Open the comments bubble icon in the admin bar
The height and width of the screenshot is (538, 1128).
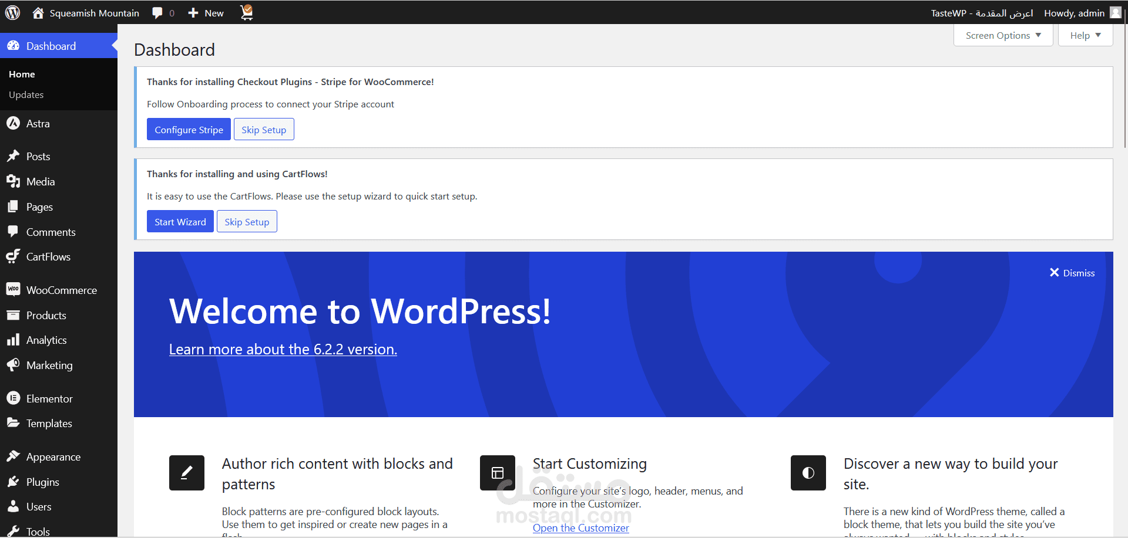coord(157,13)
